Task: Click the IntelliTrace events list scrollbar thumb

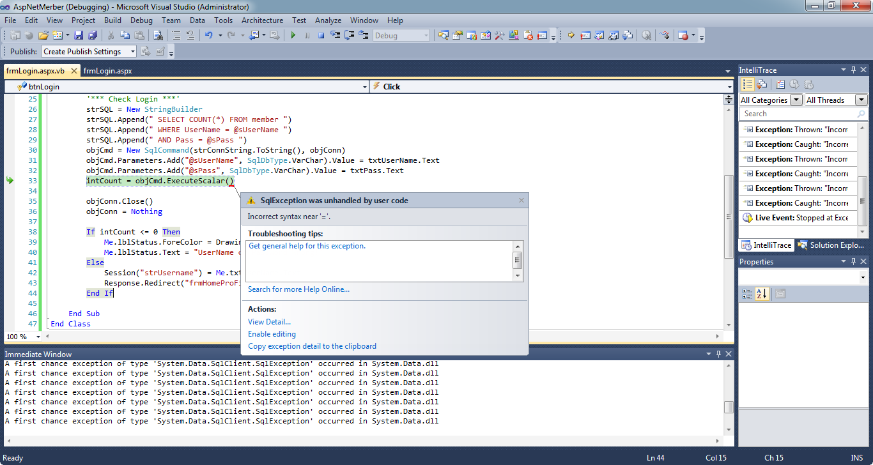Action: [x=863, y=201]
